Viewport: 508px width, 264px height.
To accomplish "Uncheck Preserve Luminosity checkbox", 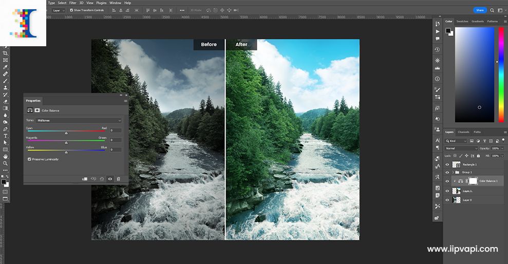I will (x=29, y=159).
